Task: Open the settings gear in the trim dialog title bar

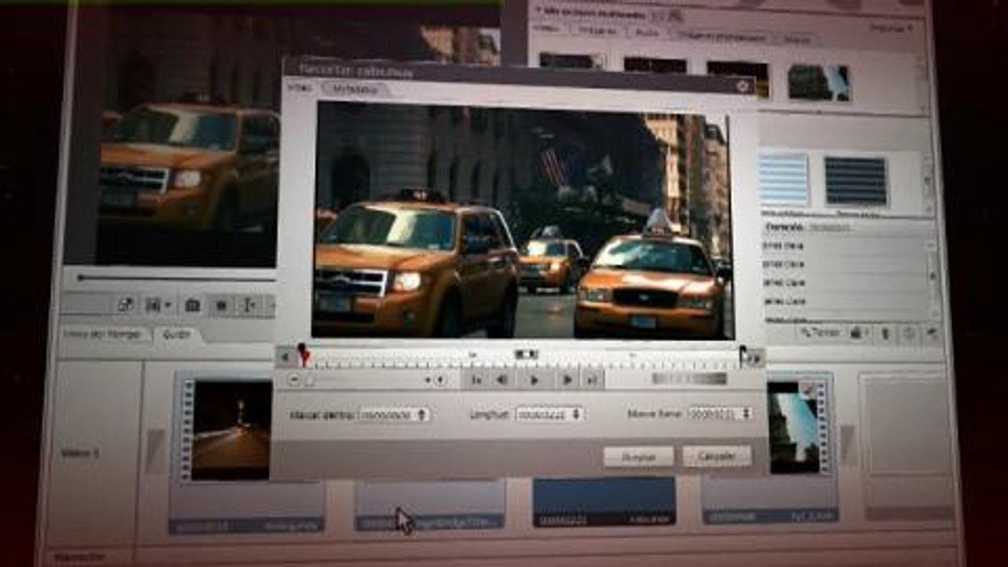Action: click(742, 87)
